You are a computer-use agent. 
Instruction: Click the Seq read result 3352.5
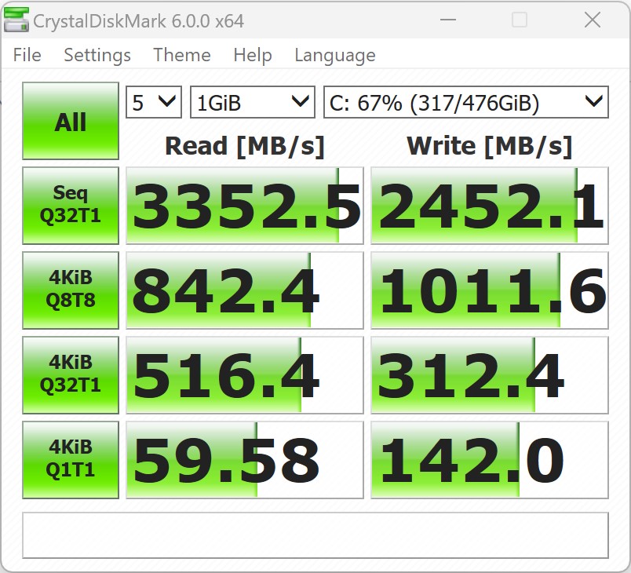245,206
